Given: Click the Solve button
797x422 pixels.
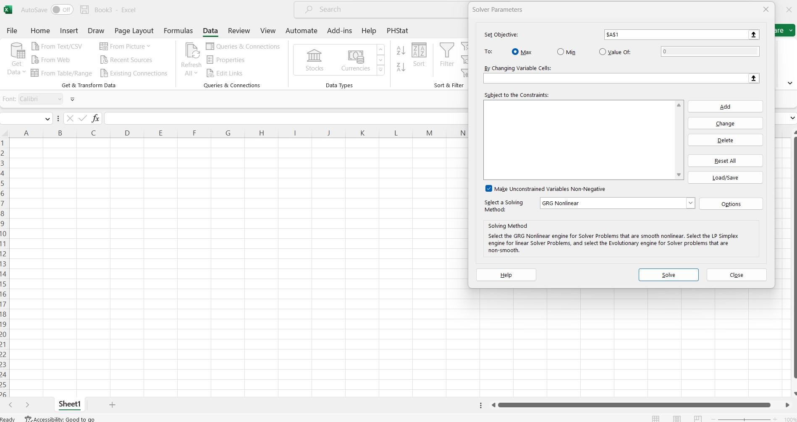Looking at the screenshot, I should tap(668, 275).
